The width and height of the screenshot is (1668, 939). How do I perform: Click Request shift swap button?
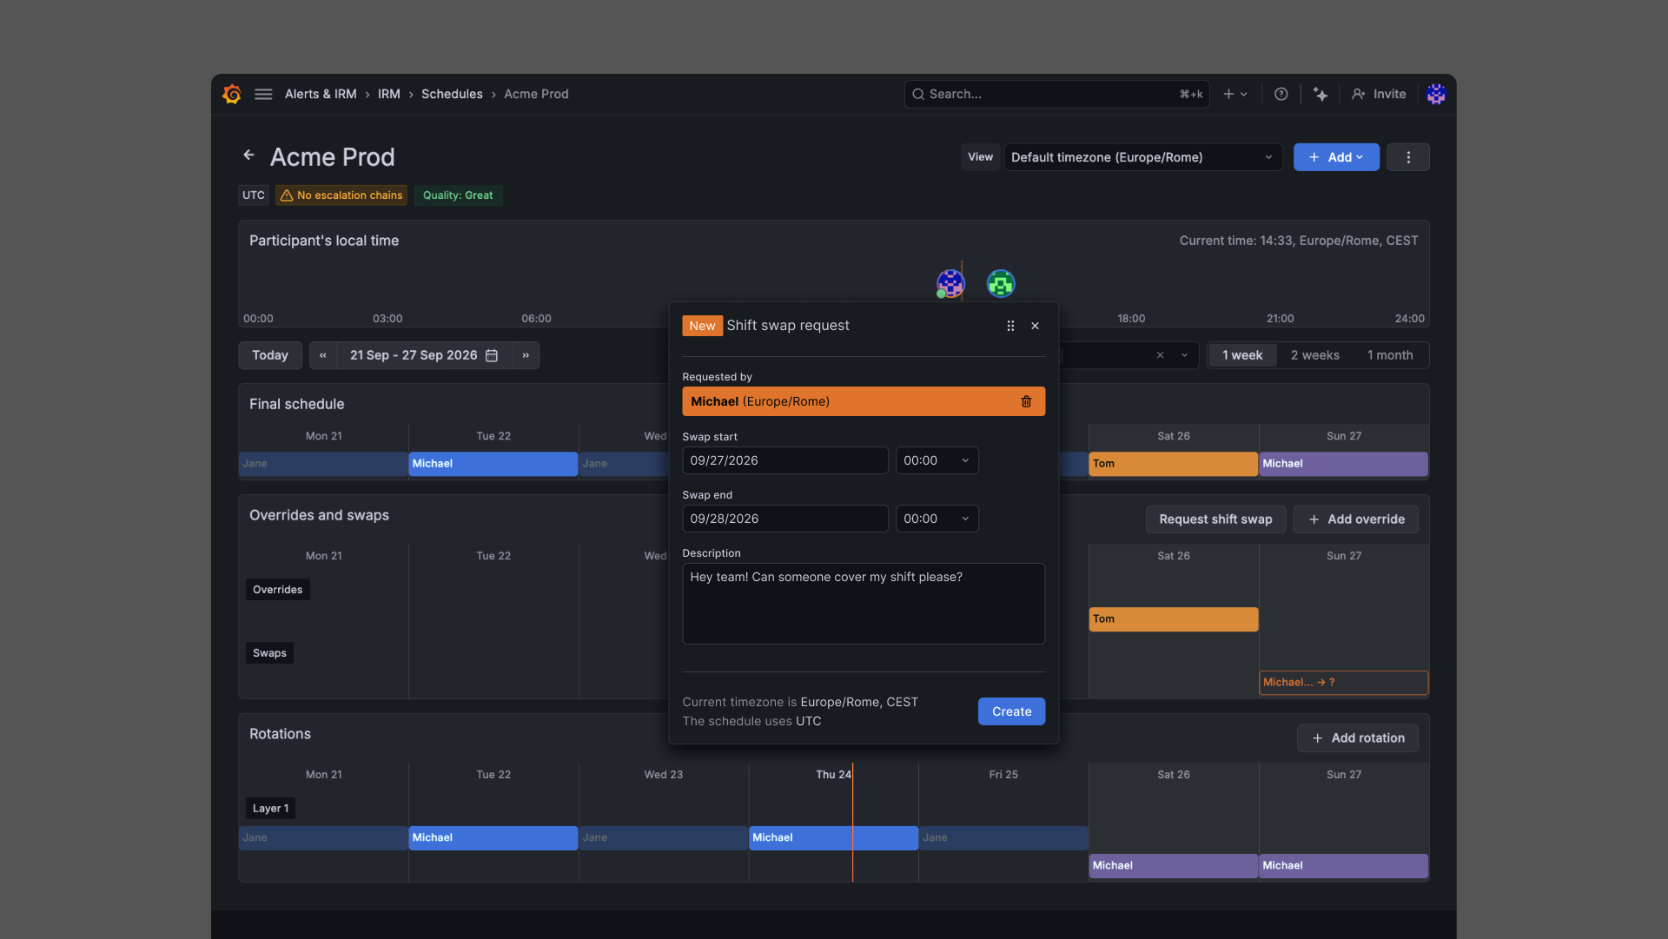pos(1215,519)
